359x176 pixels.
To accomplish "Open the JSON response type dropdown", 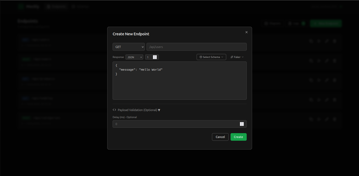I will (134, 57).
